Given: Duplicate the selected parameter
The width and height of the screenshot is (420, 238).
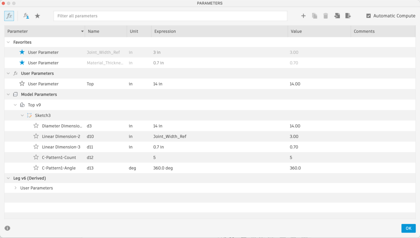Looking at the screenshot, I should (x=314, y=16).
